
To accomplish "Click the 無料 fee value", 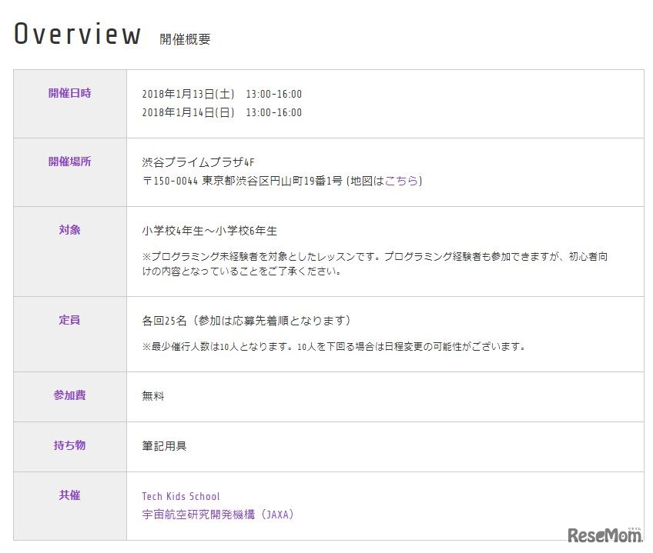I will [x=153, y=395].
